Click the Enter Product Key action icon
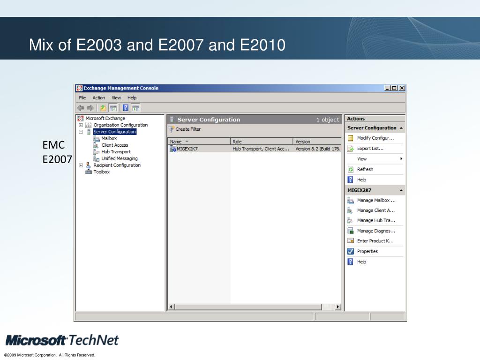The image size is (480, 360). pyautogui.click(x=351, y=241)
